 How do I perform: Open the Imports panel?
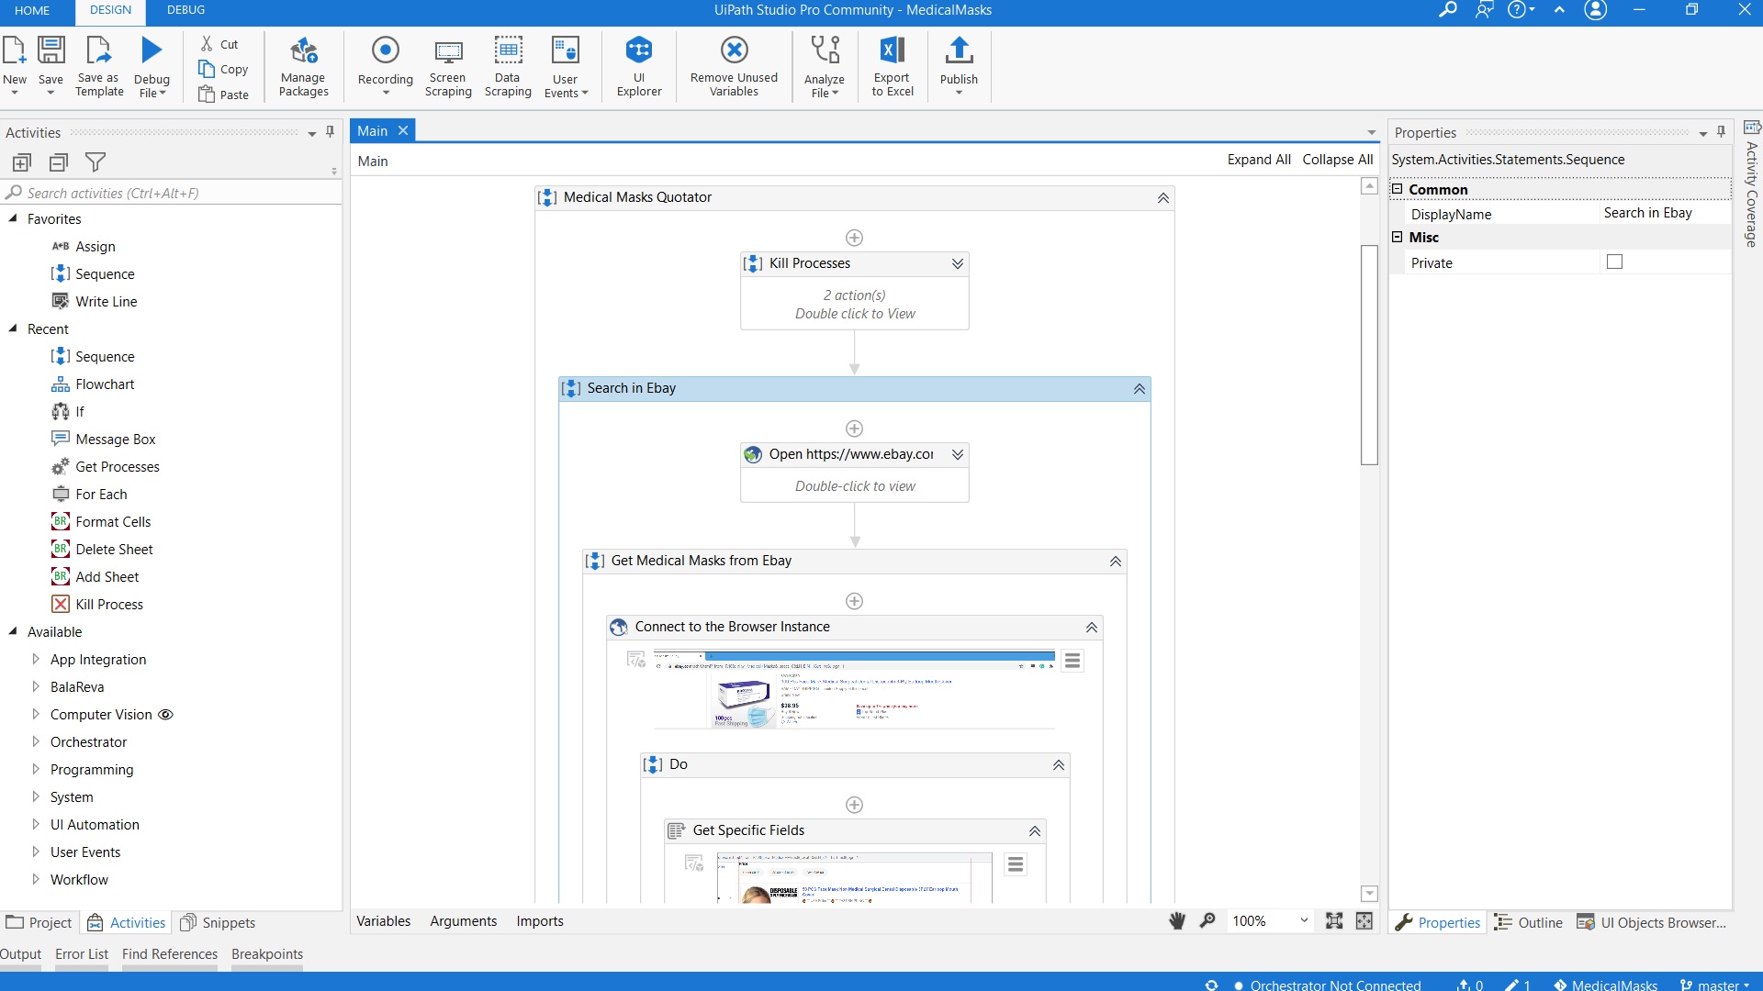[540, 920]
